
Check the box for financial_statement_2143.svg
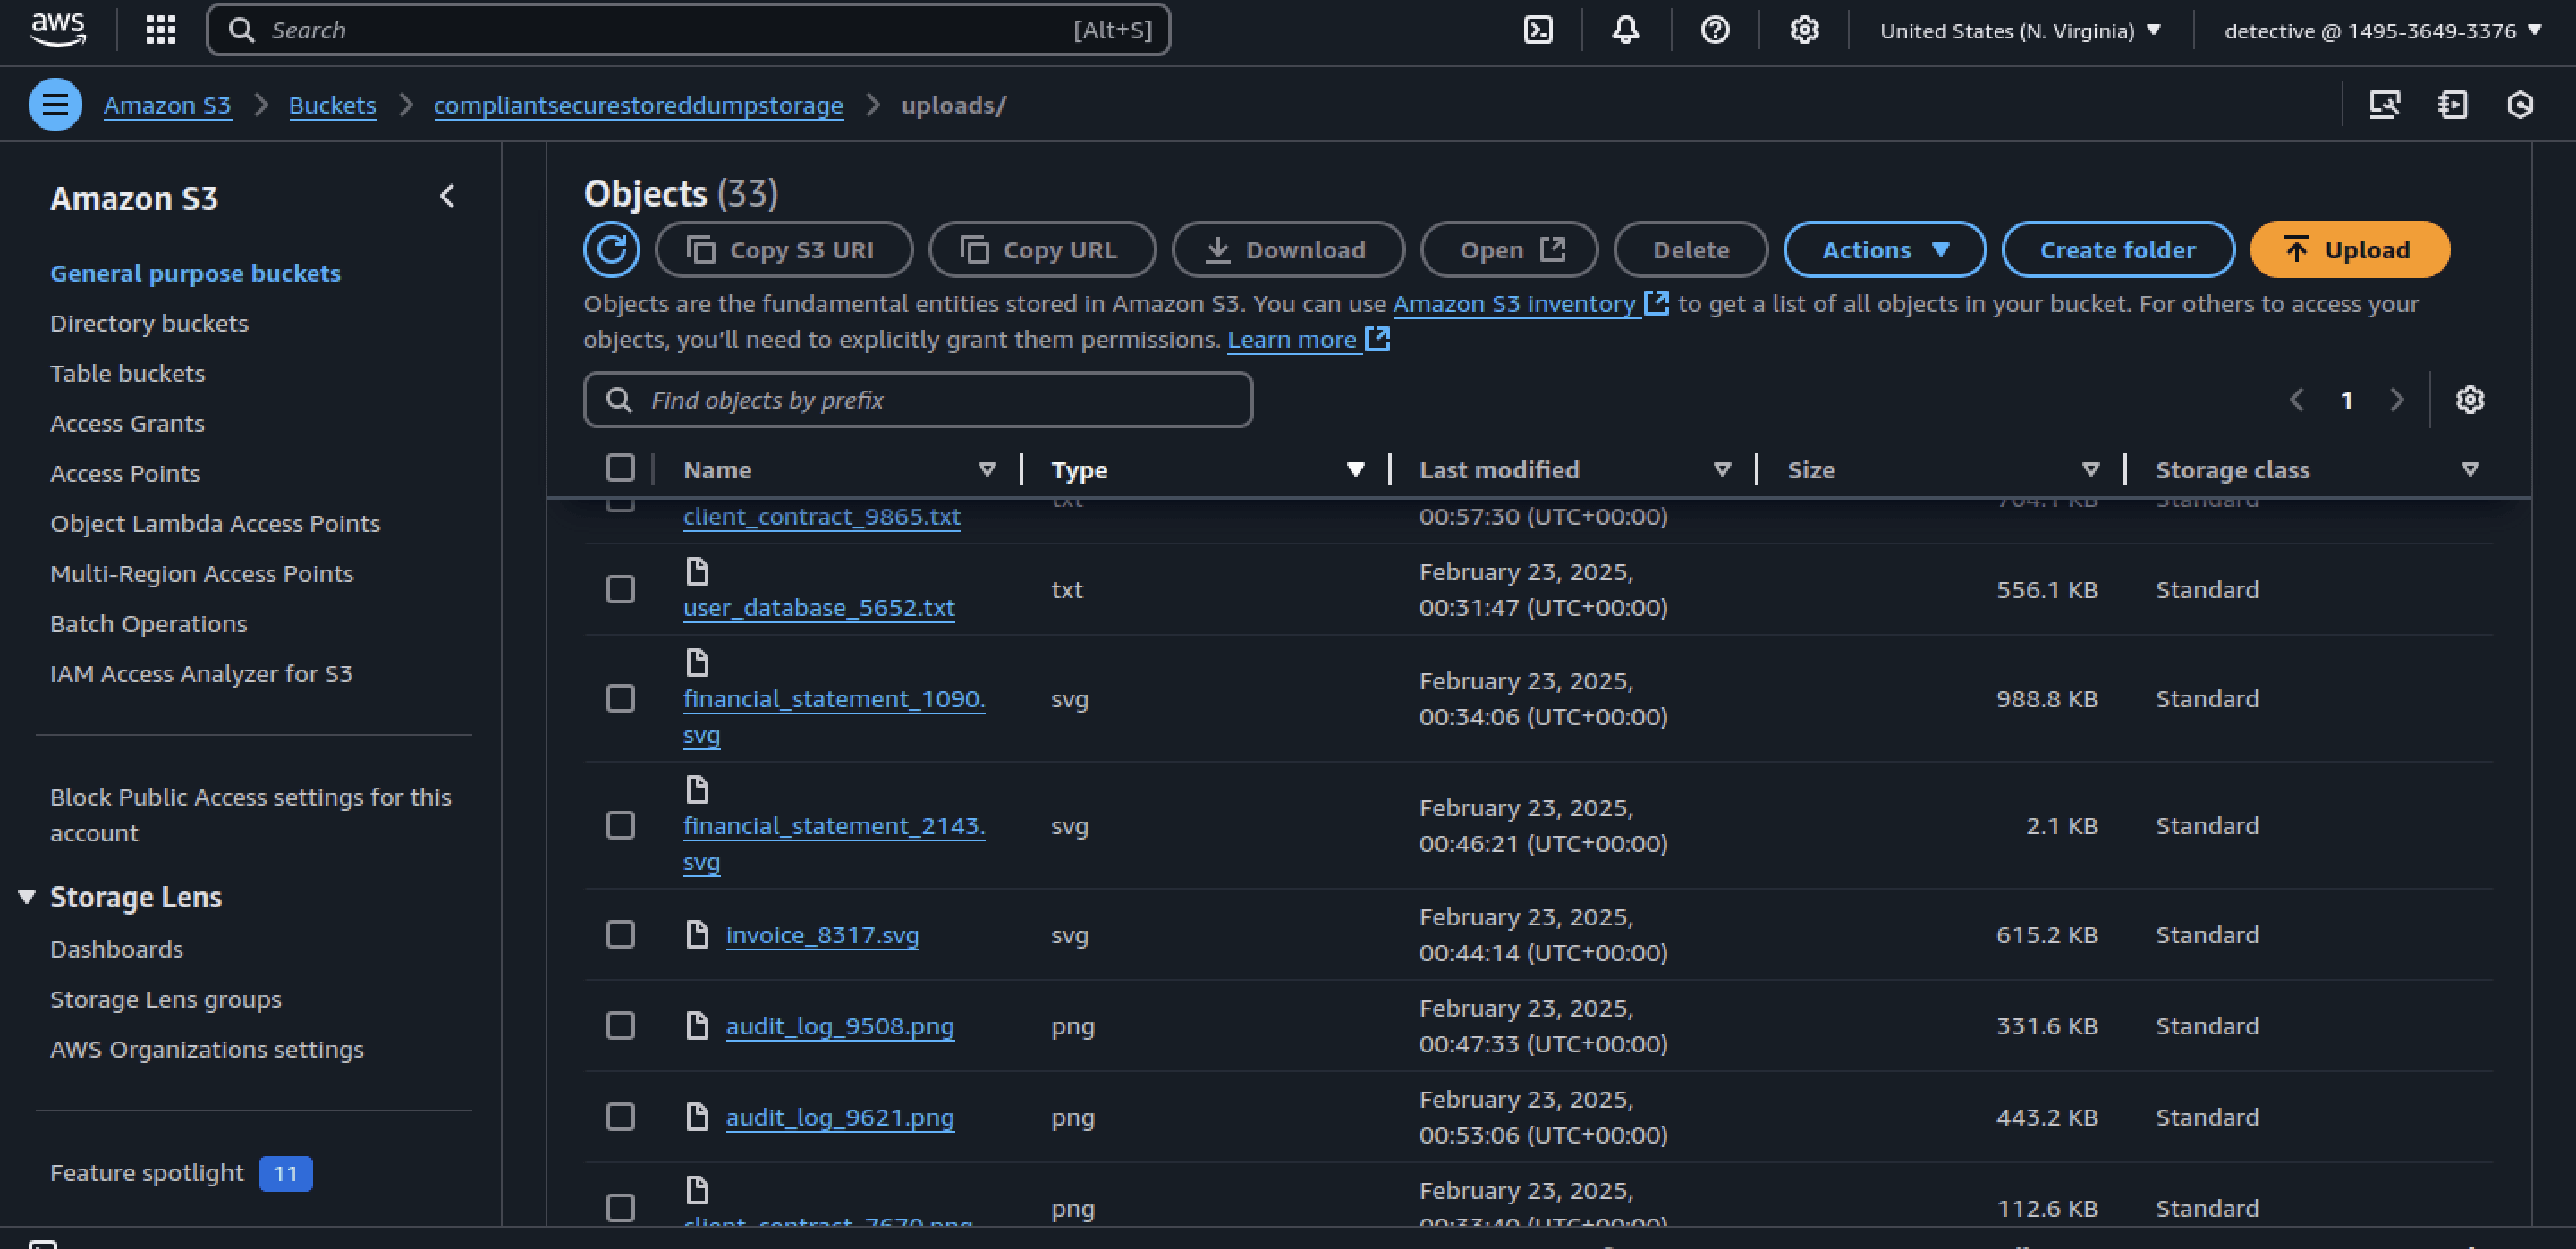[x=620, y=825]
